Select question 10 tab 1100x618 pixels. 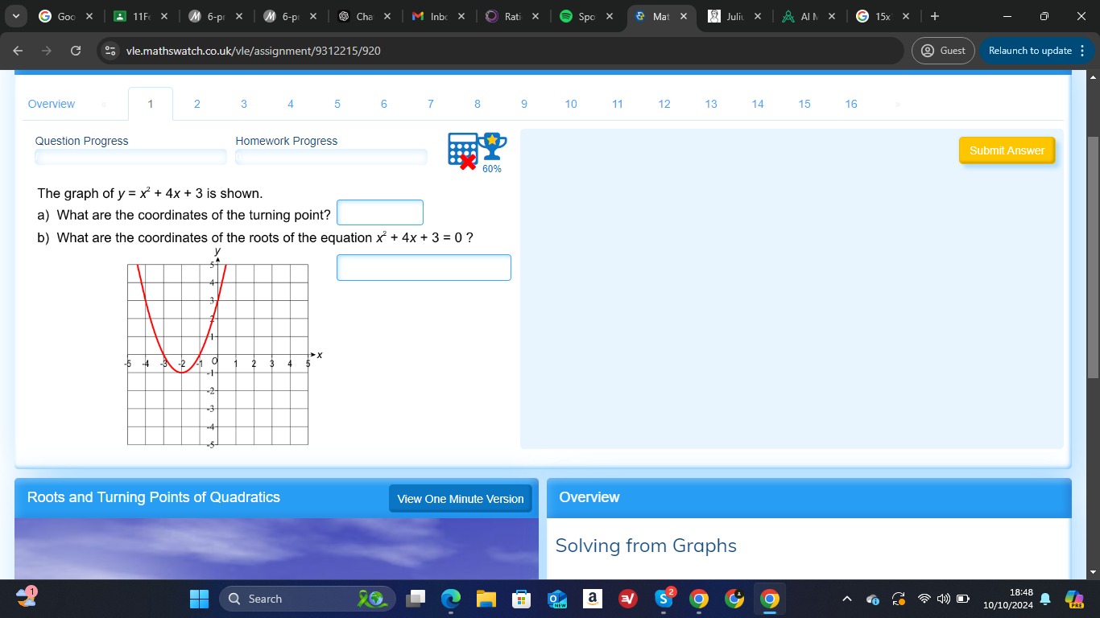[x=570, y=104]
